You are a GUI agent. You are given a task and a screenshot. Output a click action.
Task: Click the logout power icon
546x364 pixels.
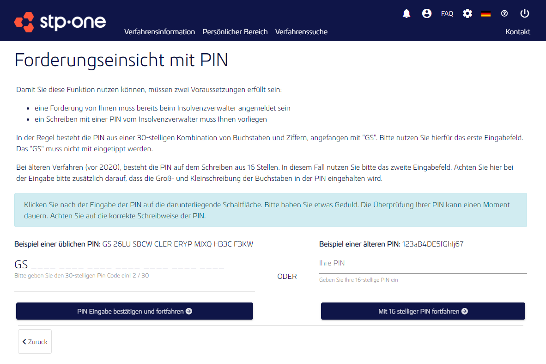(524, 13)
